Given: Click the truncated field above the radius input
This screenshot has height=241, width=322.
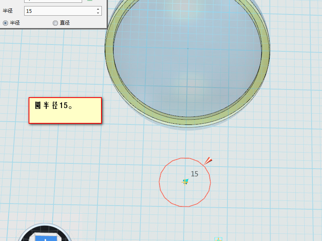Looking at the screenshot, I should coord(52,1).
